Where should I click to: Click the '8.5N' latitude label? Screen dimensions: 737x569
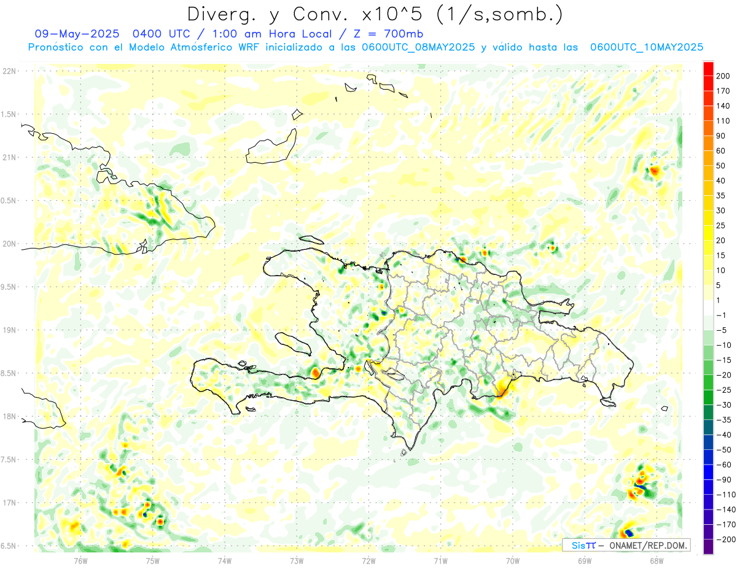(9, 373)
